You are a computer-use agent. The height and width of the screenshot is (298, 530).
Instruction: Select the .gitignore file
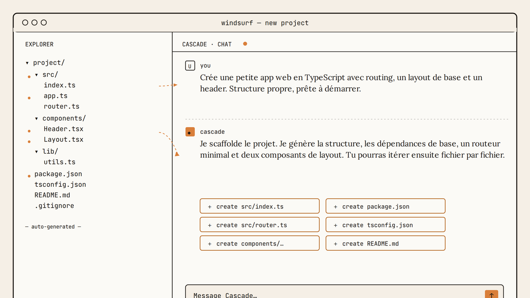tap(54, 206)
